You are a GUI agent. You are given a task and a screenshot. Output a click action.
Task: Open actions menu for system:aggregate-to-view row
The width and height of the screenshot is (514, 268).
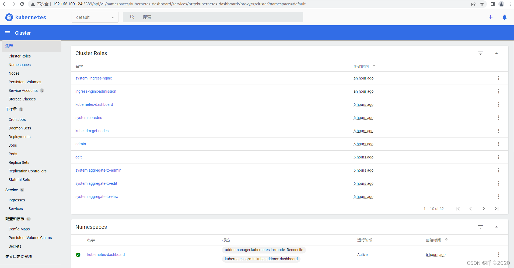(x=499, y=197)
